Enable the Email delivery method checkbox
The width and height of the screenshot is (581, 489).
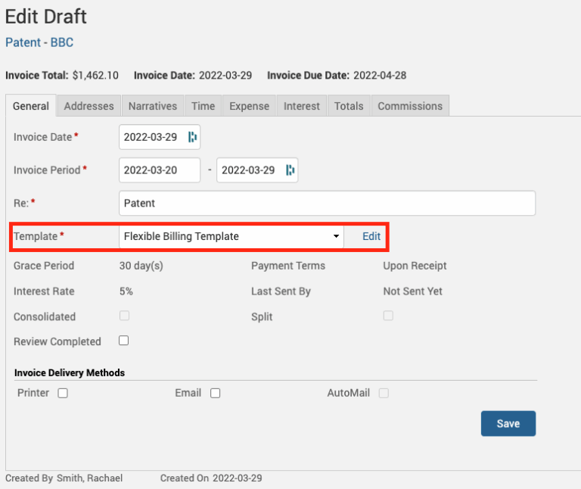point(215,393)
